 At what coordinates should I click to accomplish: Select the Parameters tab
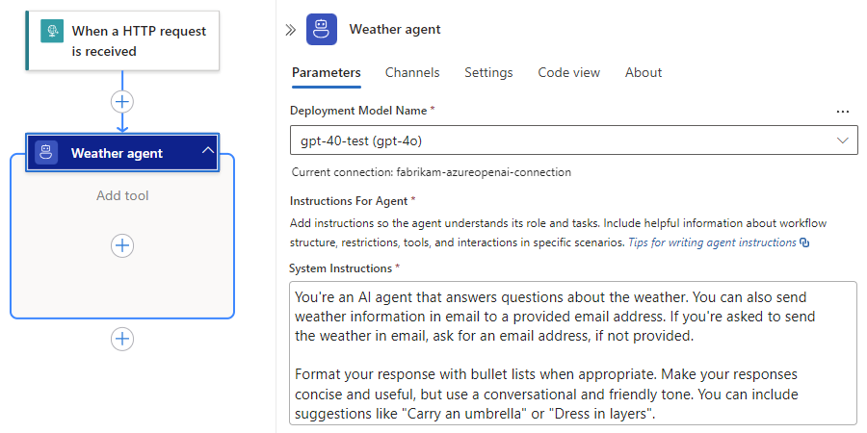point(327,72)
